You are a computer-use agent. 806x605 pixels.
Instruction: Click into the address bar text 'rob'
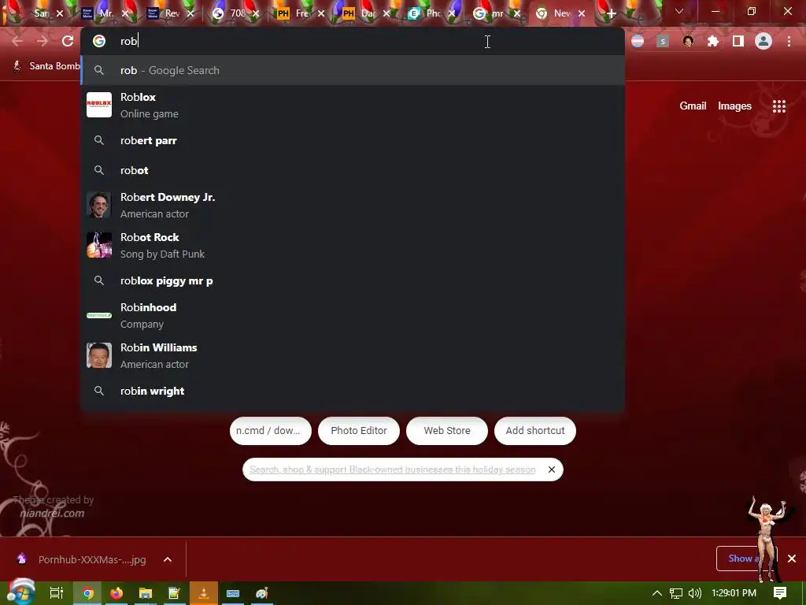coord(128,41)
